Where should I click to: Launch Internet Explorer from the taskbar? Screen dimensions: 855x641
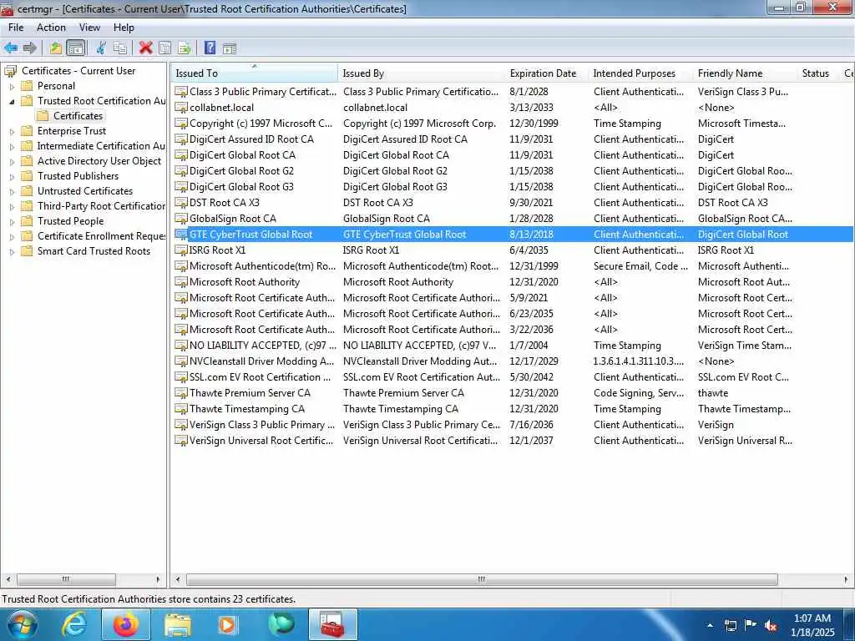[74, 624]
